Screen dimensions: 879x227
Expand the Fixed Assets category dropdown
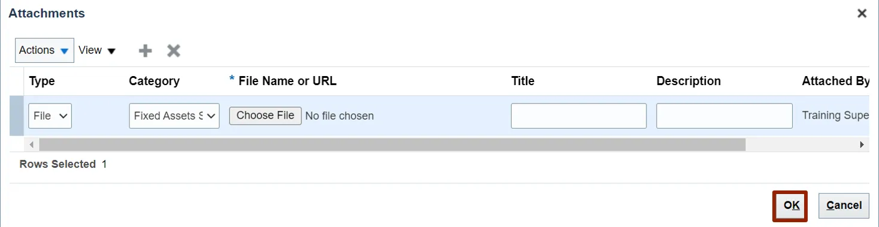174,116
